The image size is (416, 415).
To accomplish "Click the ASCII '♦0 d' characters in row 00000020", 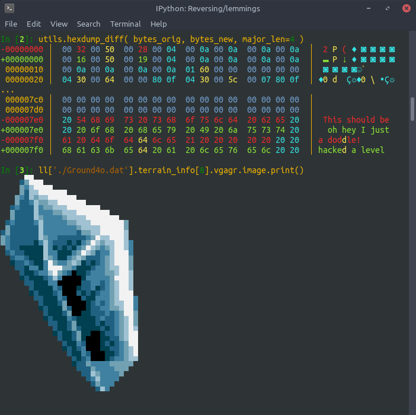I will [328, 79].
